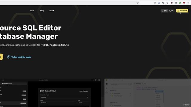Click the partial yellow button left of Video Walkthrough
This screenshot has width=191, height=107.
pyautogui.click(x=1, y=57)
